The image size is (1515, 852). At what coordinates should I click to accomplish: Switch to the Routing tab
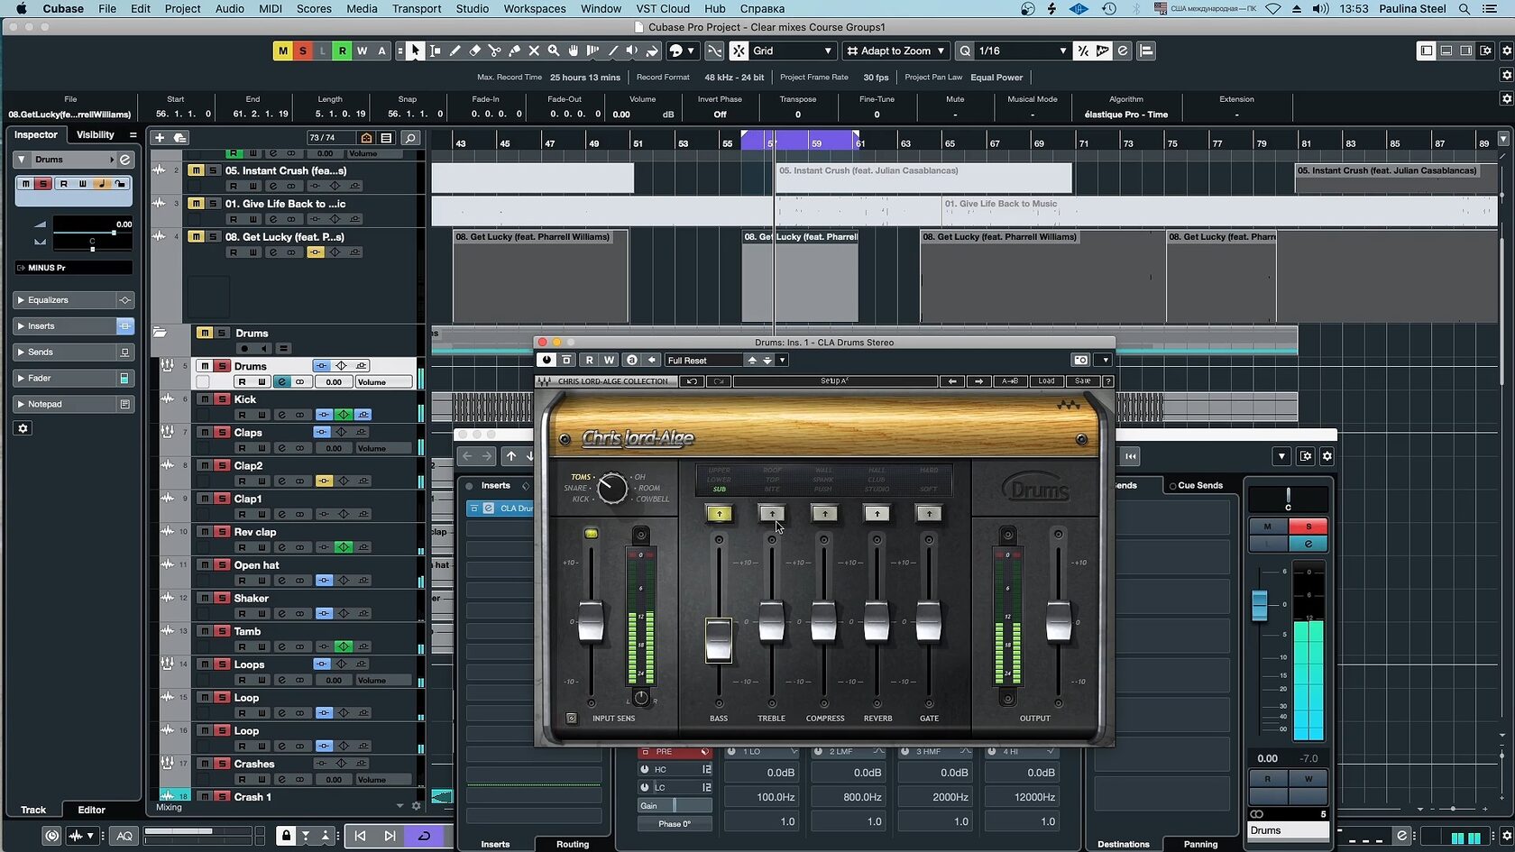tap(573, 845)
